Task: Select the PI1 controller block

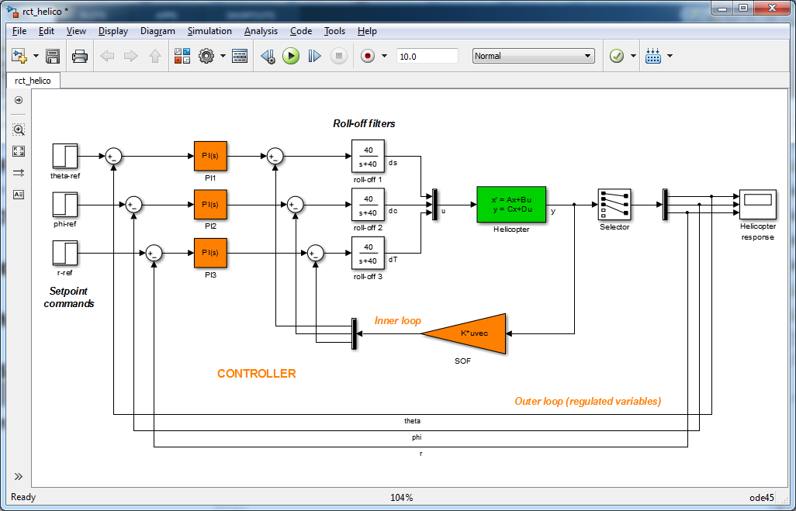Action: point(210,156)
